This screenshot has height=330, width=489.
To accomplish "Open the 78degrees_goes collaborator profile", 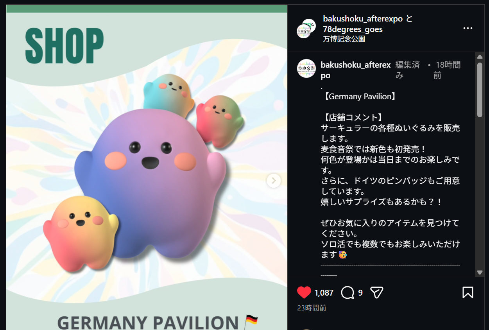I will tap(353, 29).
